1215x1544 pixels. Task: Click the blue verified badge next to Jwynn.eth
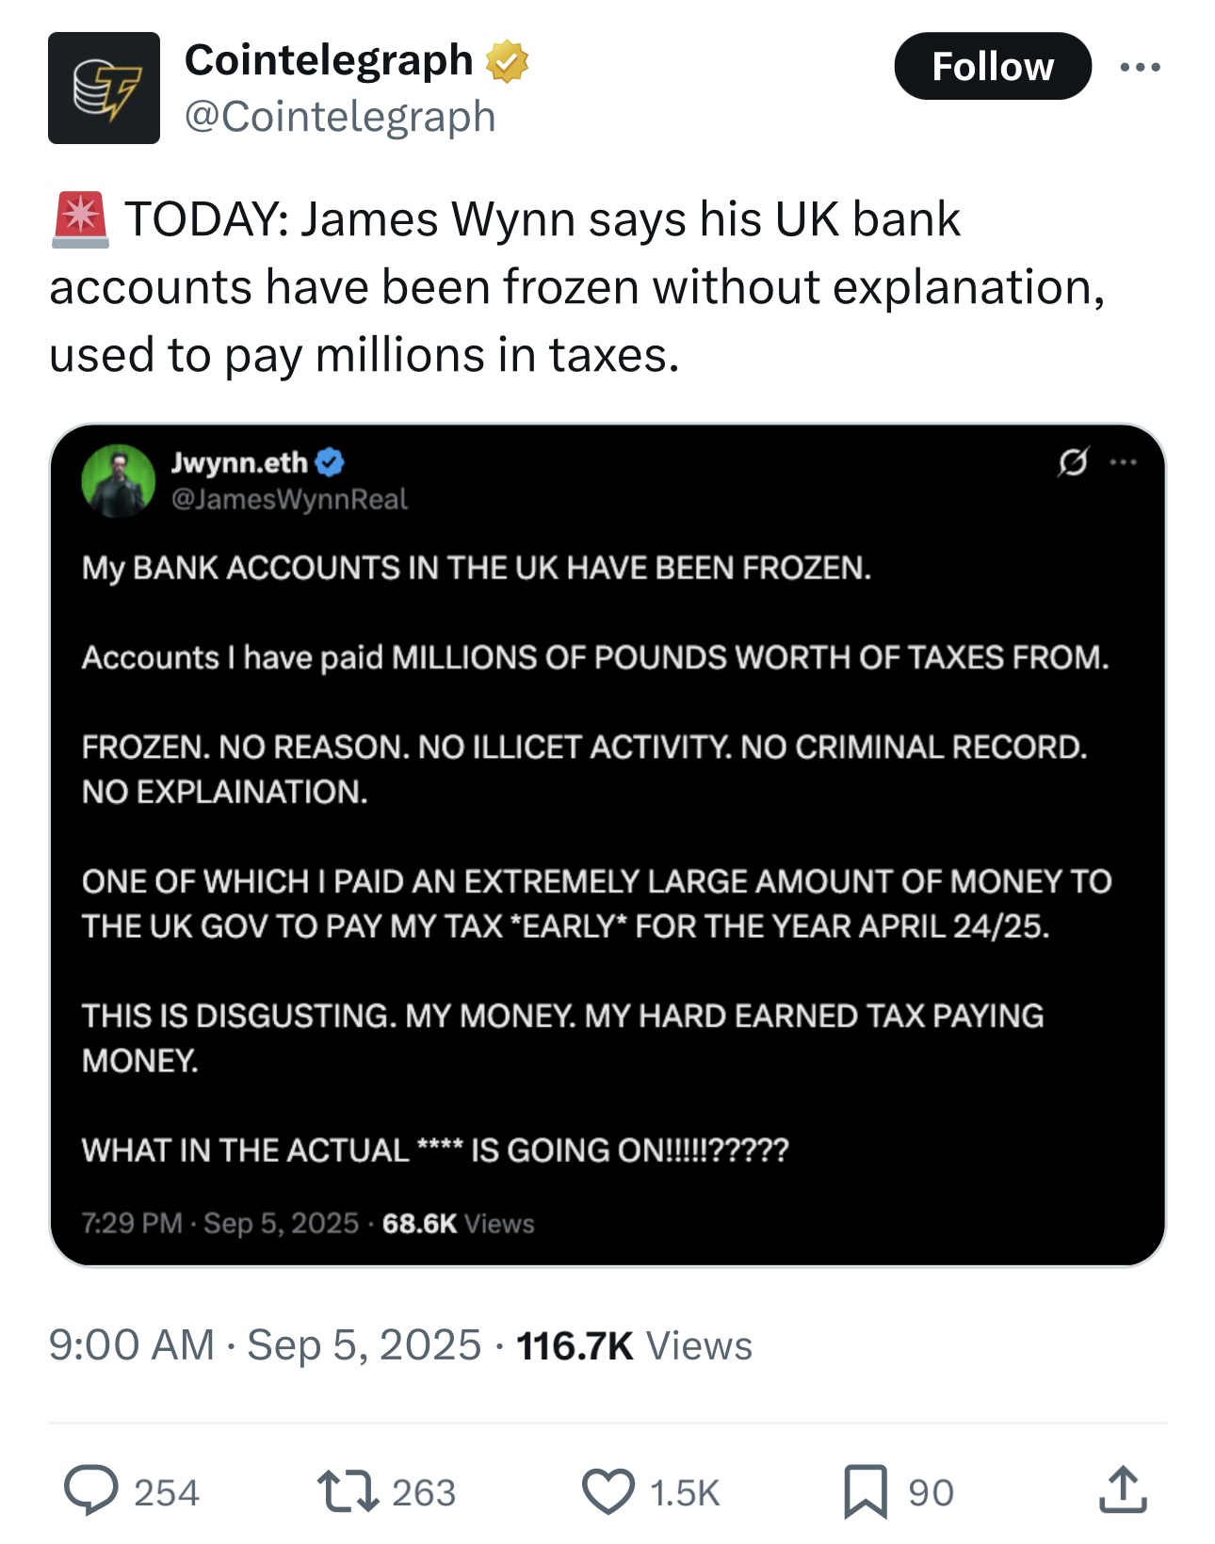tap(330, 462)
